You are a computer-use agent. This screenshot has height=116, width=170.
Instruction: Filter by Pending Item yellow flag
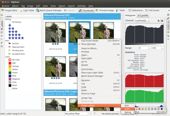pos(16,50)
